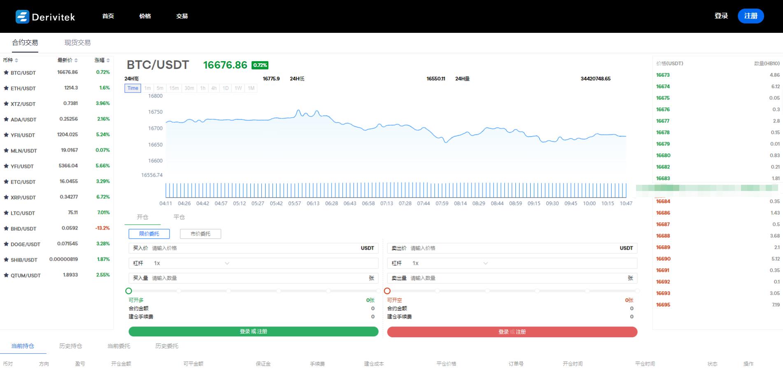
Task: Choose the 1h chart interval option
Action: point(203,88)
